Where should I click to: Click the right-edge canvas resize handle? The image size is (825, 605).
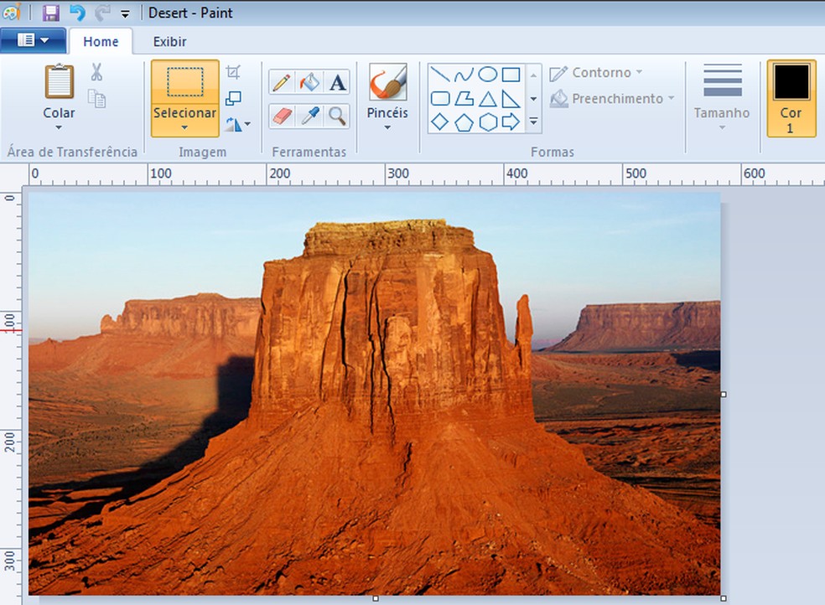pos(724,394)
